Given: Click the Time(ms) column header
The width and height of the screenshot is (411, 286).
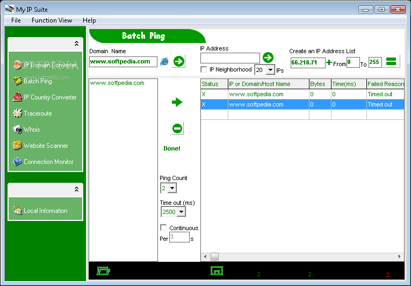Looking at the screenshot, I should [349, 84].
